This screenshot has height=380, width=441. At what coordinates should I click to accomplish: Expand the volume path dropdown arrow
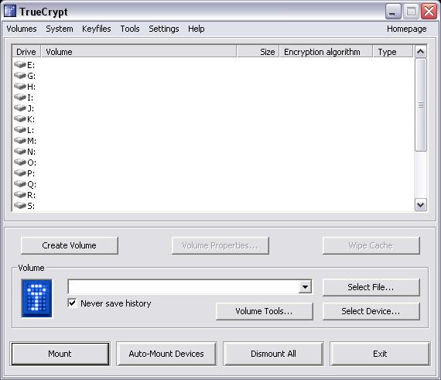305,287
